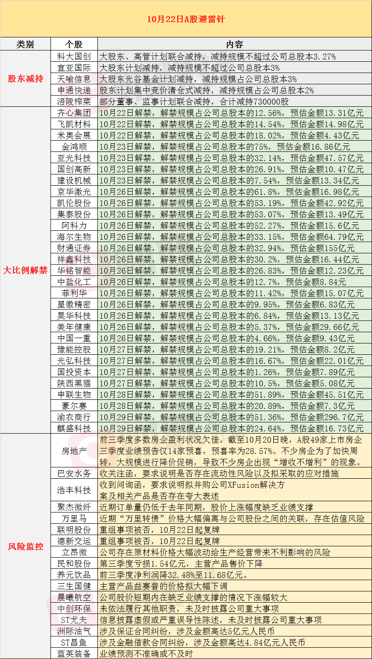Choose the '麒盛科技' row name

[74, 428]
